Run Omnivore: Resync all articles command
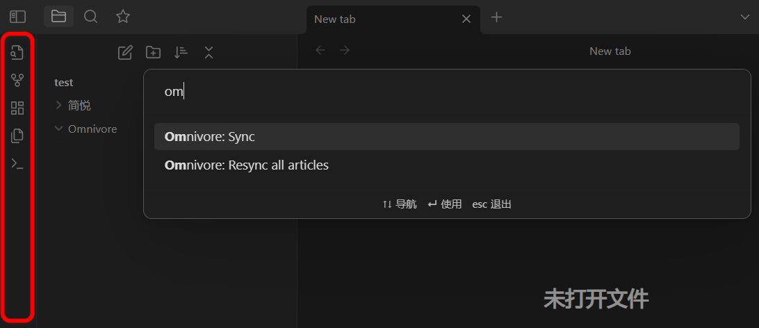 (x=447, y=165)
